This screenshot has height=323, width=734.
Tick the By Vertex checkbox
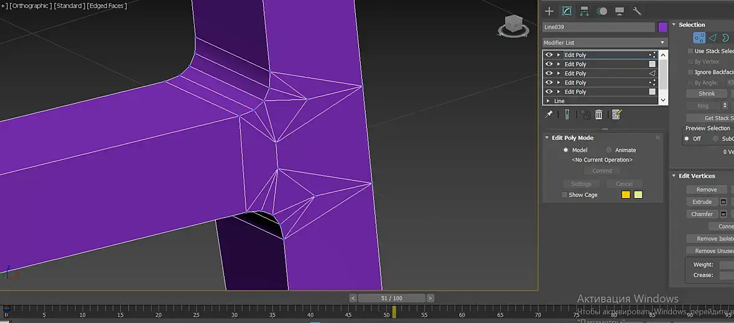[690, 61]
